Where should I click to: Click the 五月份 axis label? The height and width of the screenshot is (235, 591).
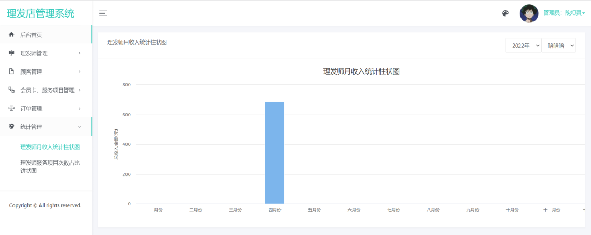[x=314, y=210]
